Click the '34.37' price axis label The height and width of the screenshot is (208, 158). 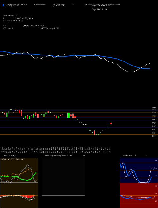tap(154, 126)
